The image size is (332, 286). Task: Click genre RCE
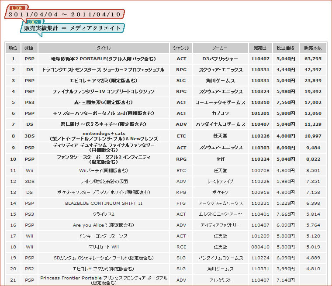click(181, 247)
